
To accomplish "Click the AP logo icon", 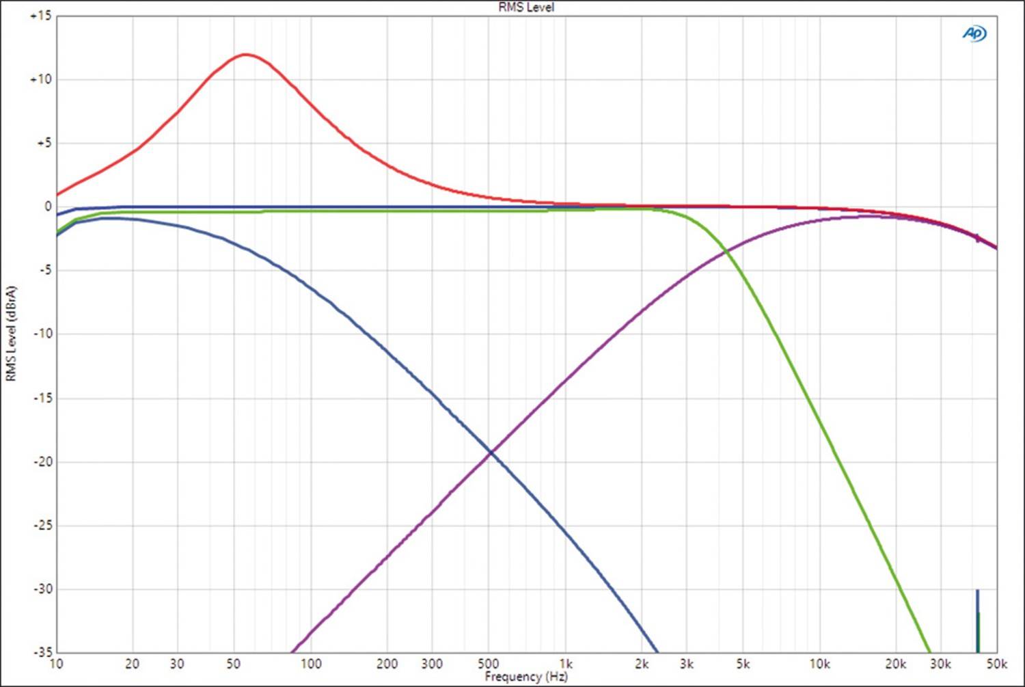I will point(974,33).
